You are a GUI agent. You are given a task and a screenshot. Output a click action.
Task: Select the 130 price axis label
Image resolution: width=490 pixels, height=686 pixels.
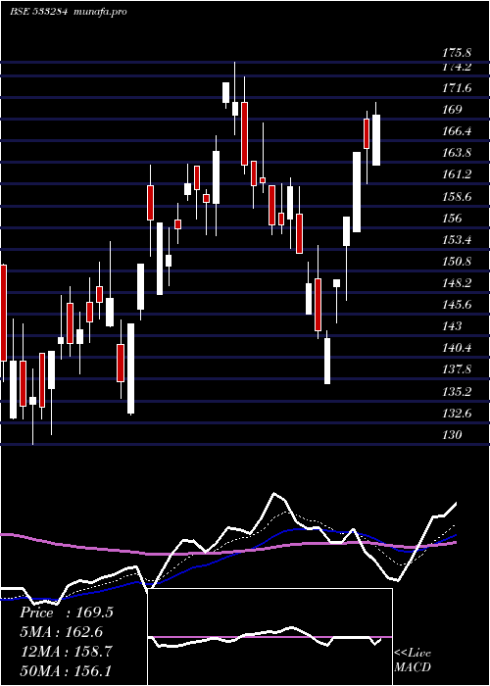[453, 435]
